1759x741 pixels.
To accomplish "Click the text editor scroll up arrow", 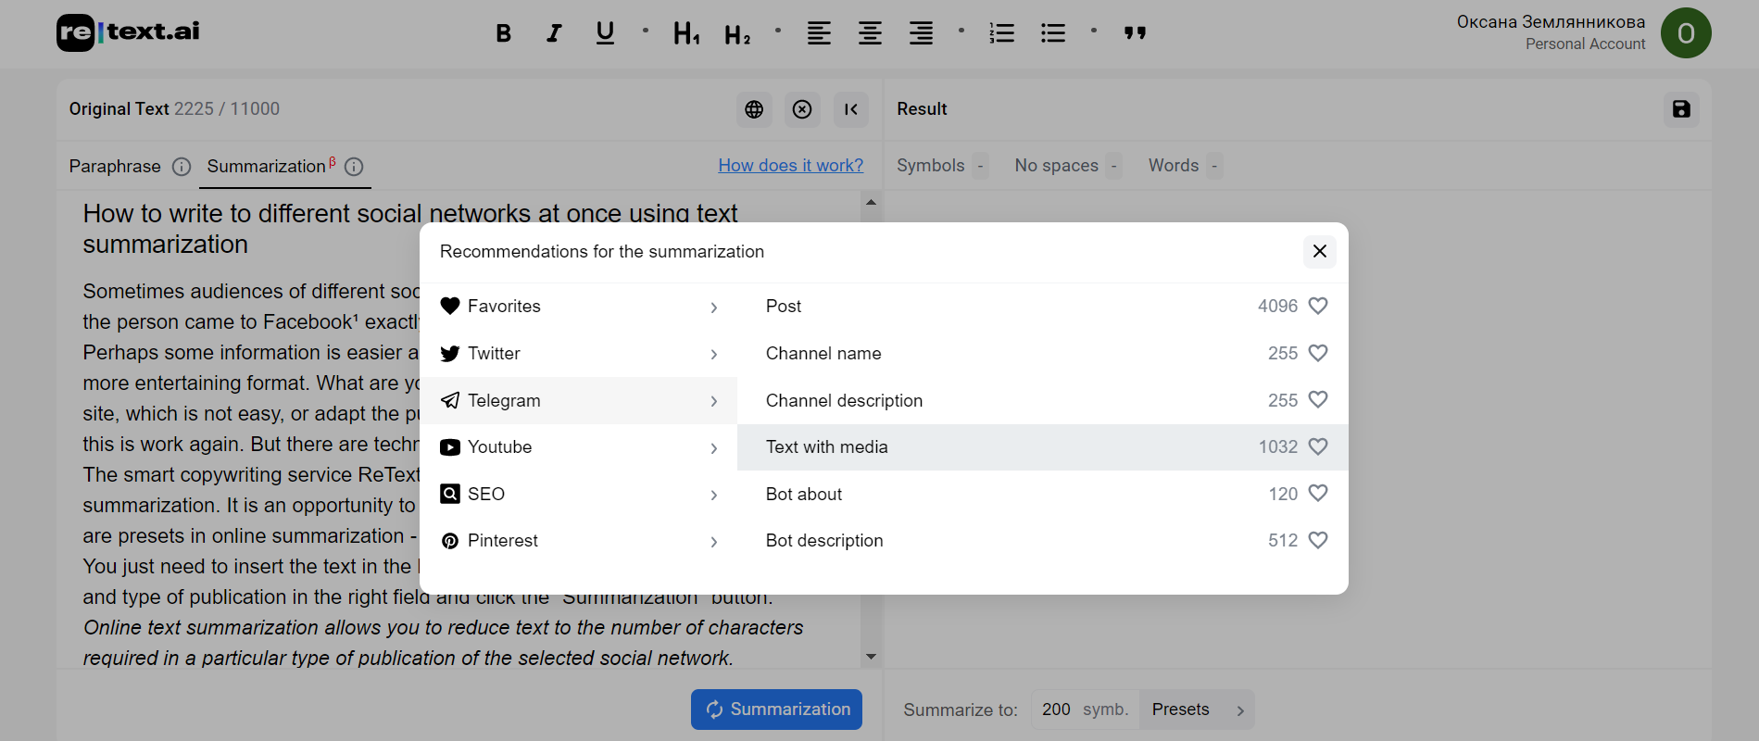I will tap(871, 202).
